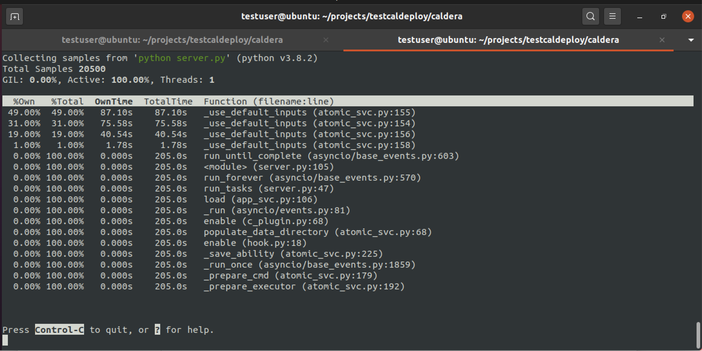Screen dimensions: 702x351
Task: Click the highlighted Control-C text
Action: pos(59,330)
